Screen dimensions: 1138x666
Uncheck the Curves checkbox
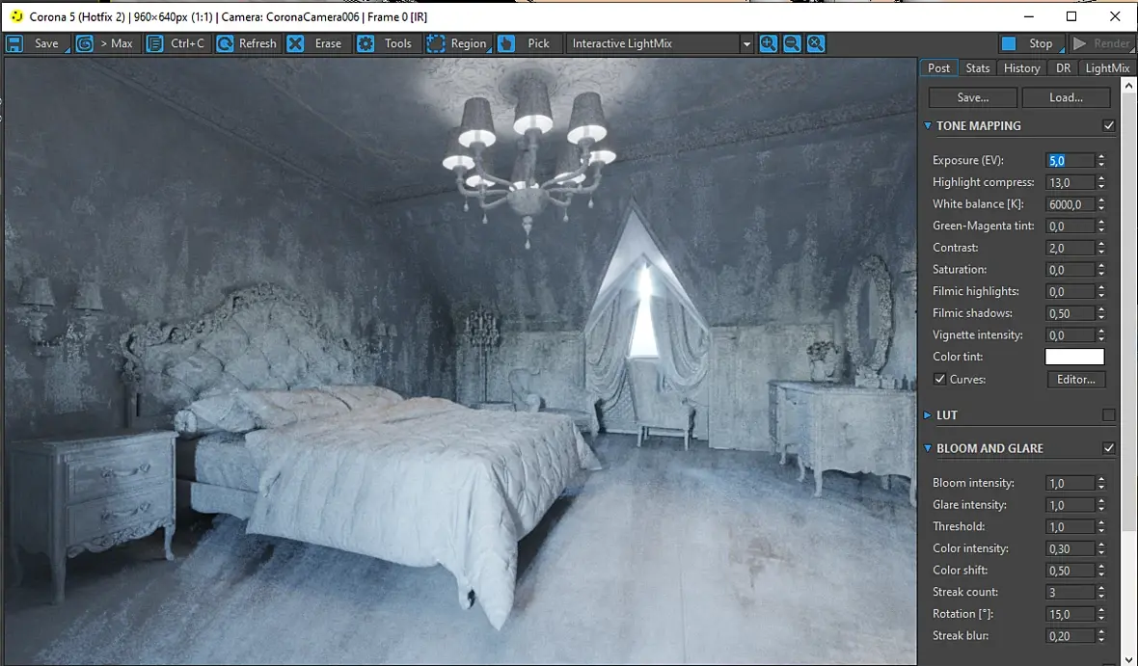coord(940,379)
